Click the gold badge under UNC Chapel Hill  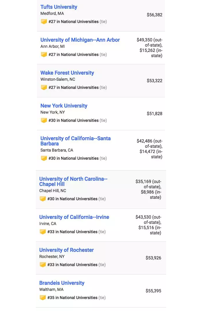point(42,198)
